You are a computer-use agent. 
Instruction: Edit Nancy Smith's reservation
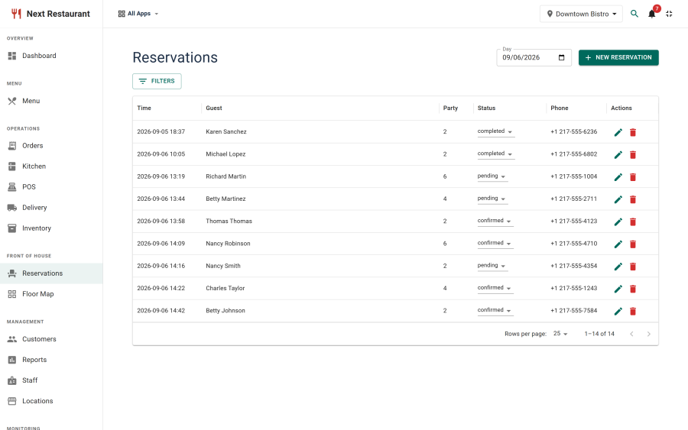click(618, 267)
